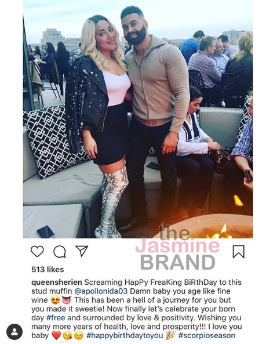View the 513 likes list
Viewport: 277px width, 344px height.
[x=48, y=269]
